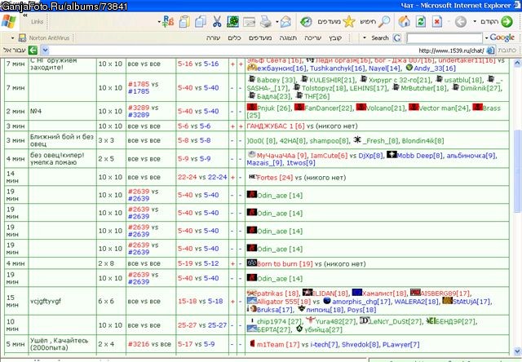Click the #3216 clan link
The height and width of the screenshot is (362, 522).
(x=138, y=344)
